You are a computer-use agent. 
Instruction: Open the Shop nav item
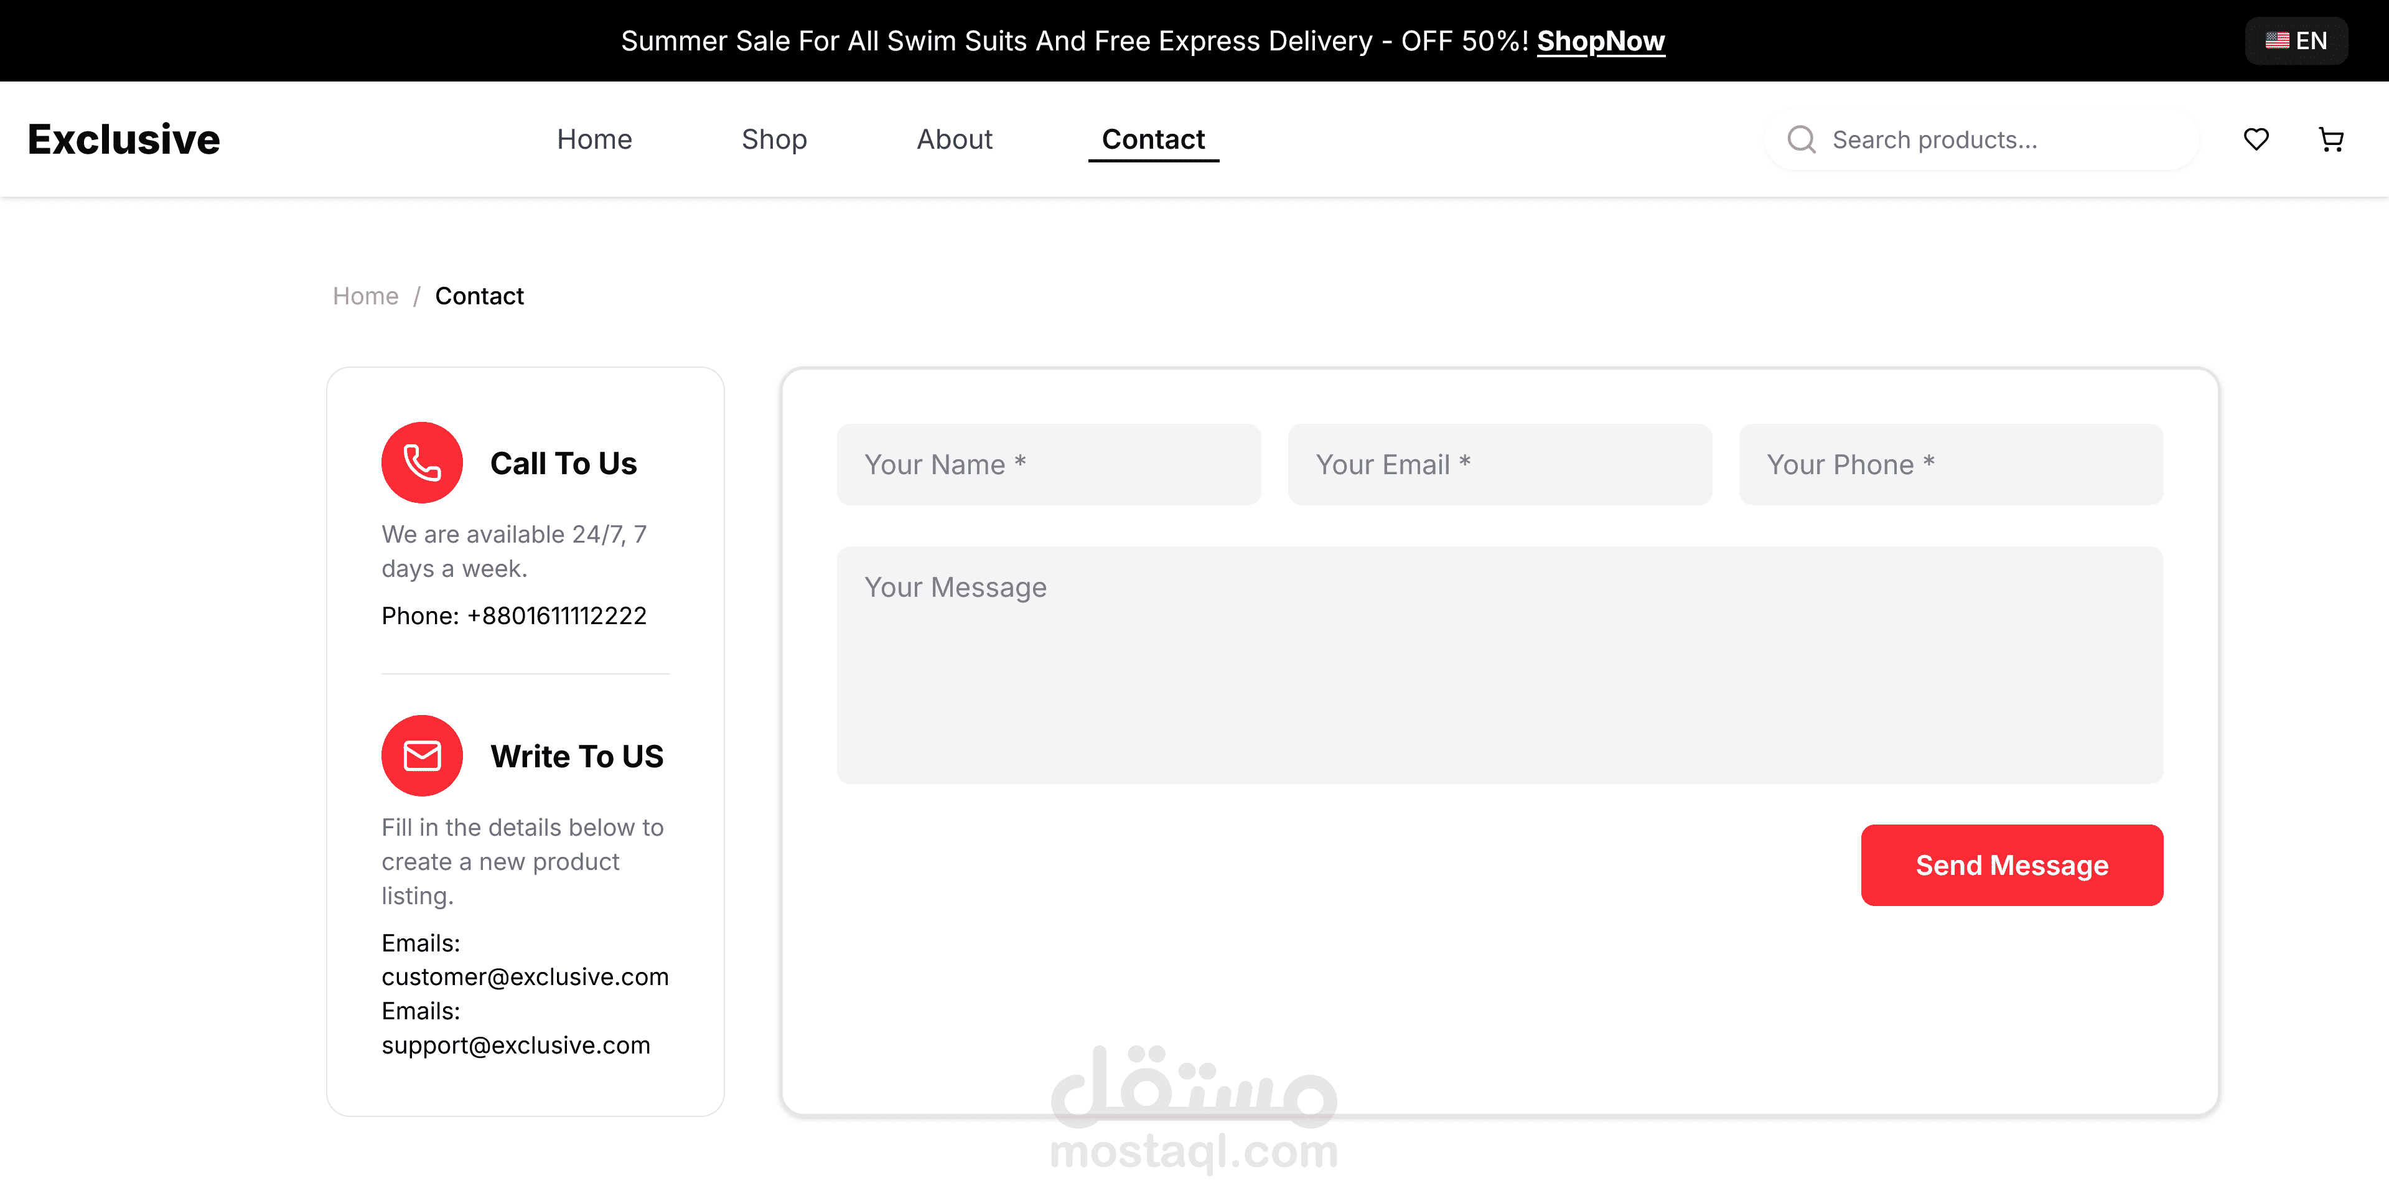click(774, 139)
